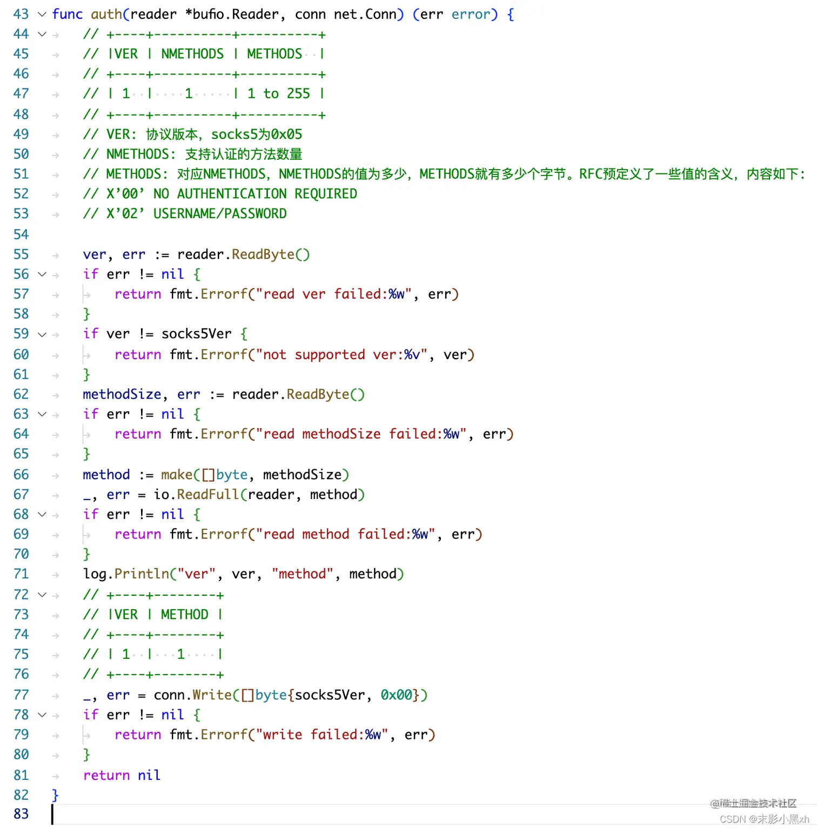The height and width of the screenshot is (829, 817).
Task: Click the 稀土掘金技术社区 badge
Action: 754,803
